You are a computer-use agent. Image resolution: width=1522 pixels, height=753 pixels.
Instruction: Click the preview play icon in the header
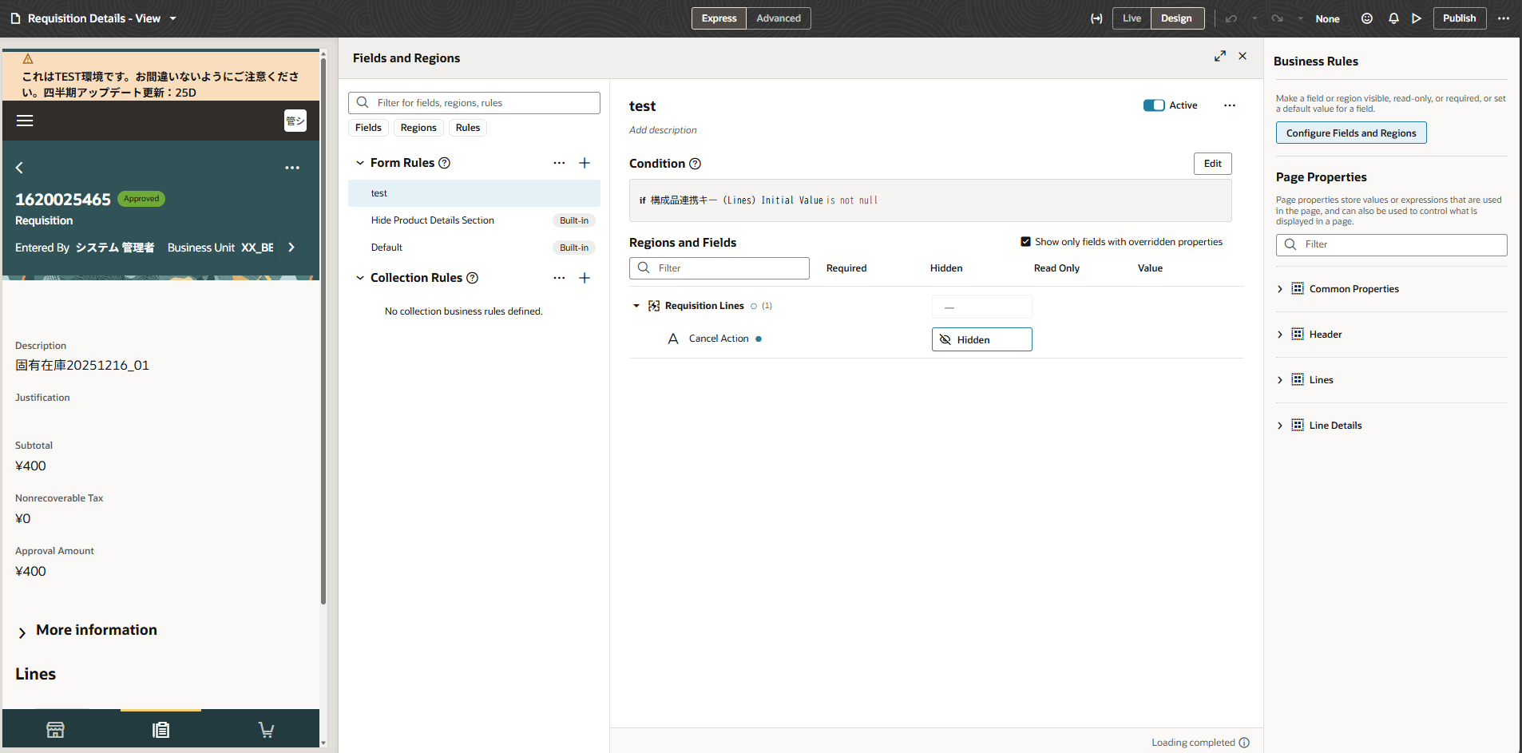[1417, 18]
